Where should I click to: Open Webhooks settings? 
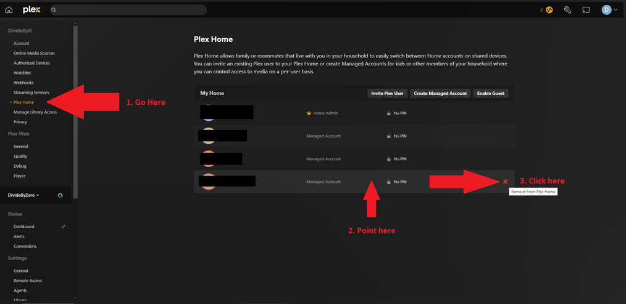[x=23, y=83]
